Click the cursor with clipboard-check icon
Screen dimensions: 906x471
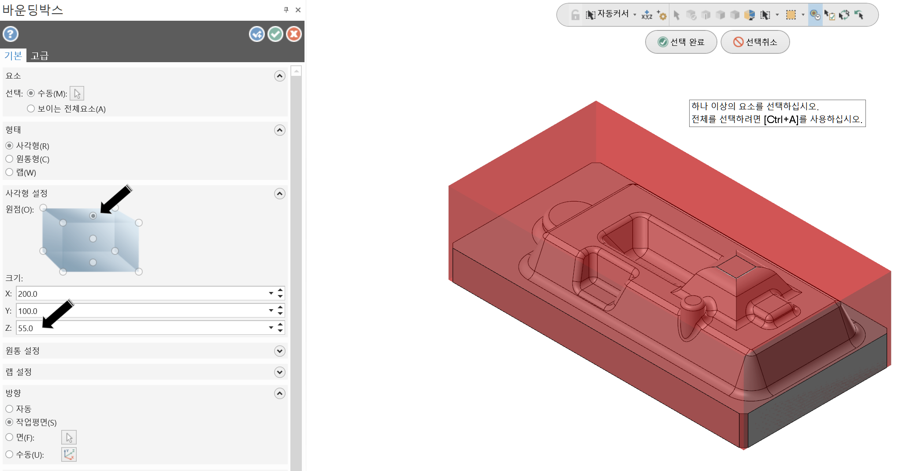(830, 15)
